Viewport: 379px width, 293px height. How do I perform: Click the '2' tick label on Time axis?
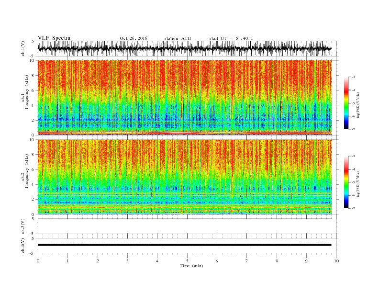point(98,261)
